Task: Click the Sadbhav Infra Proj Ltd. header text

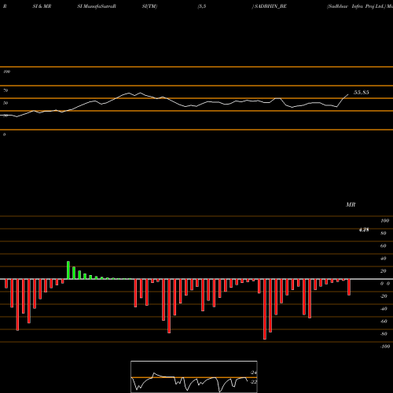Action: pyautogui.click(x=357, y=6)
